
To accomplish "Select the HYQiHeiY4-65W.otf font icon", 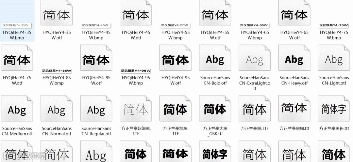I will point(294,13).
